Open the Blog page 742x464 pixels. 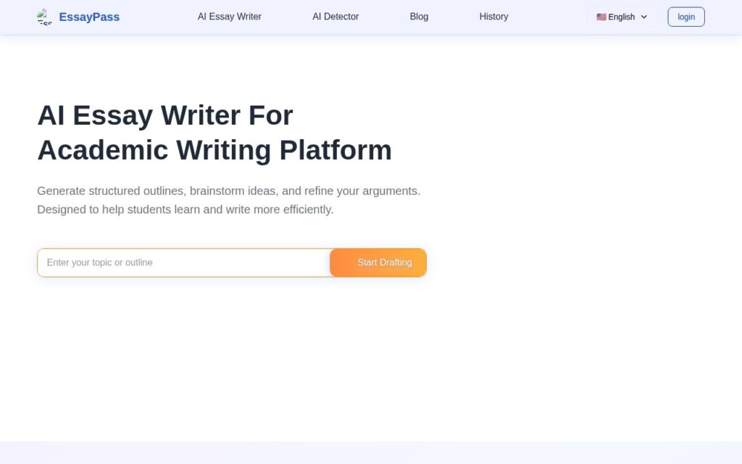419,17
